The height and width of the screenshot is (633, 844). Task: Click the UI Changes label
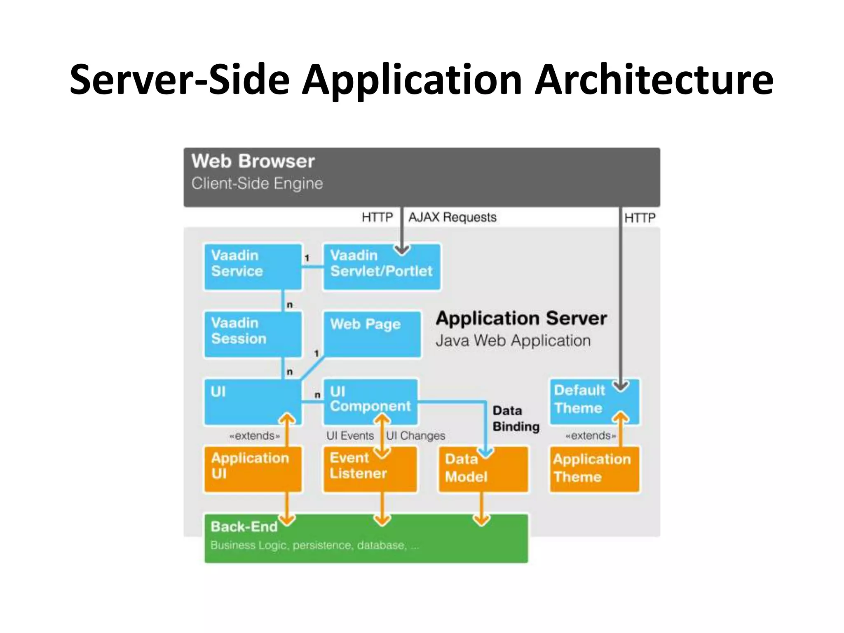[415, 436]
